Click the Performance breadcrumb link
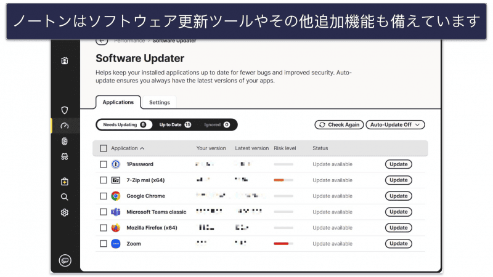 129,41
